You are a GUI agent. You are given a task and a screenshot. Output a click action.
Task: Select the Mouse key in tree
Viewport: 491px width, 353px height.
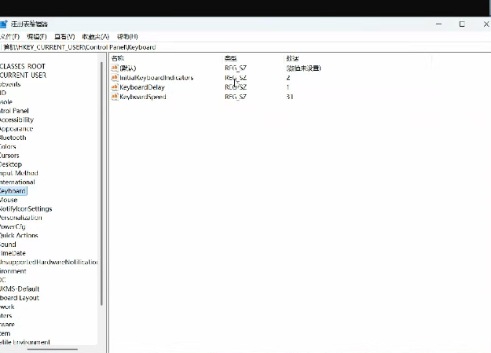pos(9,200)
